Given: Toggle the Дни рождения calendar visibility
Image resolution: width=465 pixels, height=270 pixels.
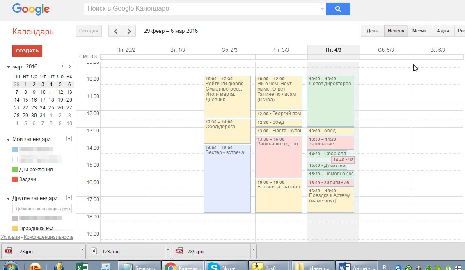Looking at the screenshot, I should 15,170.
